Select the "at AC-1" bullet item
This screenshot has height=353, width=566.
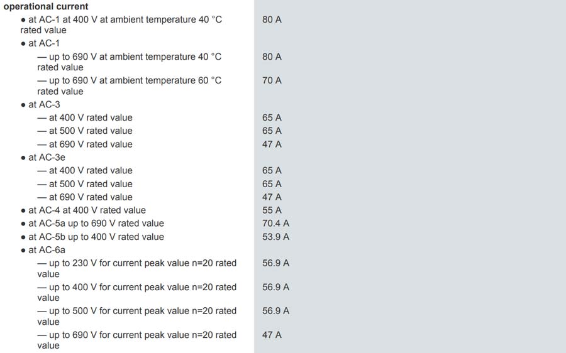click(40, 43)
